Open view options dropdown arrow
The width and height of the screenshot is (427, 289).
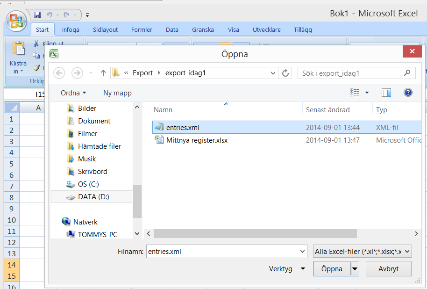[x=367, y=93]
